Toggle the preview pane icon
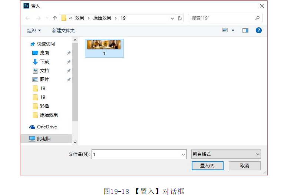Viewport: 294px width, 195px height. (245, 30)
